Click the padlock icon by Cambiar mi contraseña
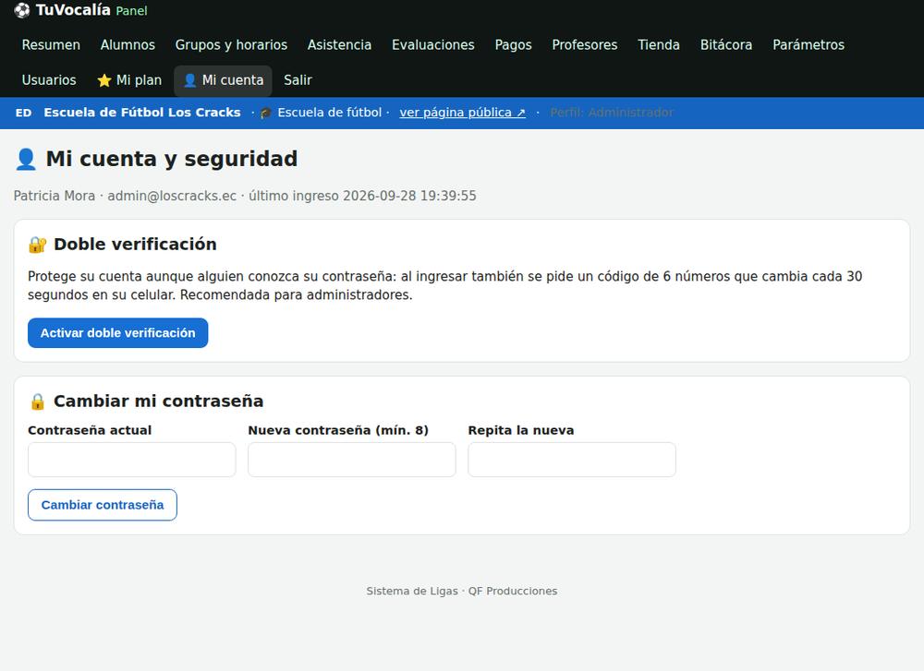Viewport: 924px width, 671px height. (x=37, y=401)
